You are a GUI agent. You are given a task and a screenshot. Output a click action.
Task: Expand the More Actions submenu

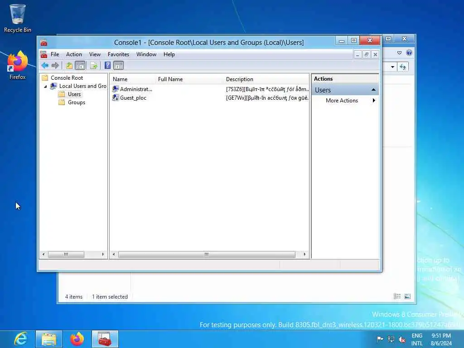(x=342, y=101)
